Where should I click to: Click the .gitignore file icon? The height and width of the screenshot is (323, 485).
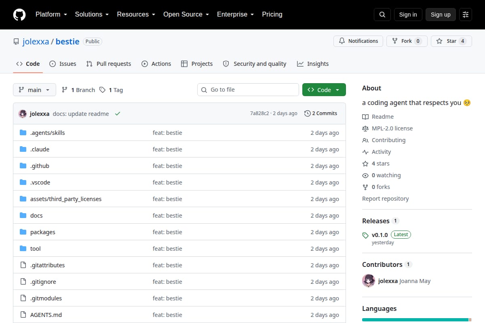point(23,282)
